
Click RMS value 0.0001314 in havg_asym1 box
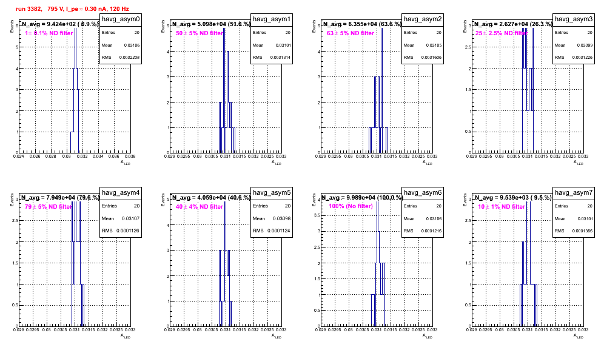coord(280,58)
